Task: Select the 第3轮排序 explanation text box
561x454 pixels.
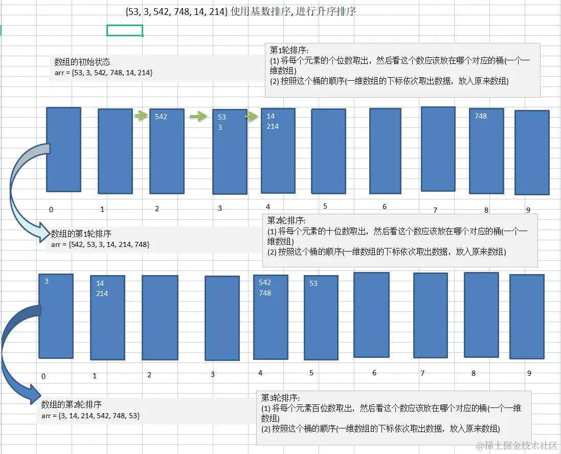Action: 394,418
